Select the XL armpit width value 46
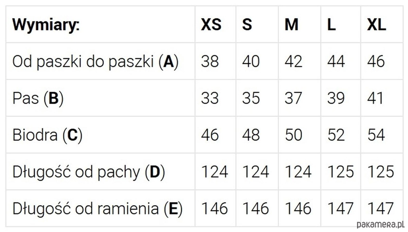 pyautogui.click(x=376, y=62)
